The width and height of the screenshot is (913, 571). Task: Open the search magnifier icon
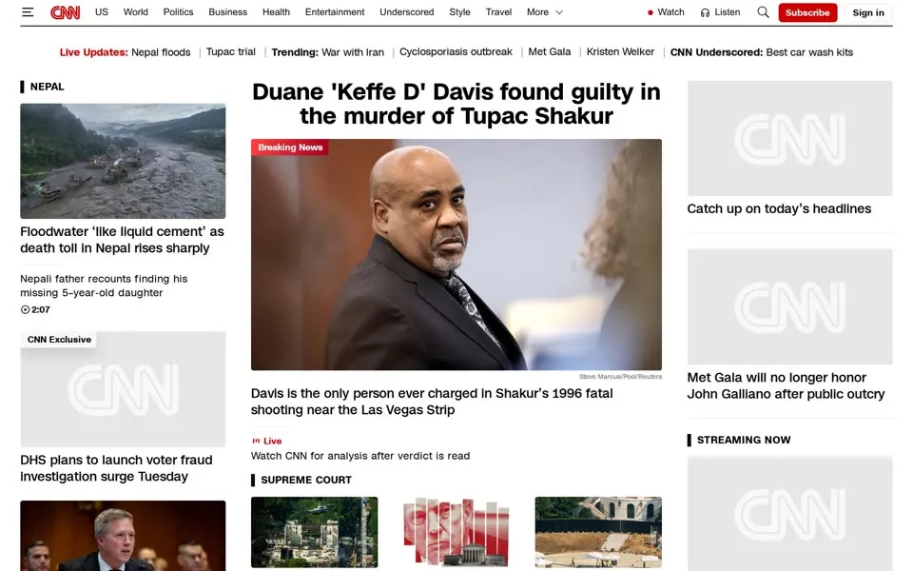(x=763, y=12)
